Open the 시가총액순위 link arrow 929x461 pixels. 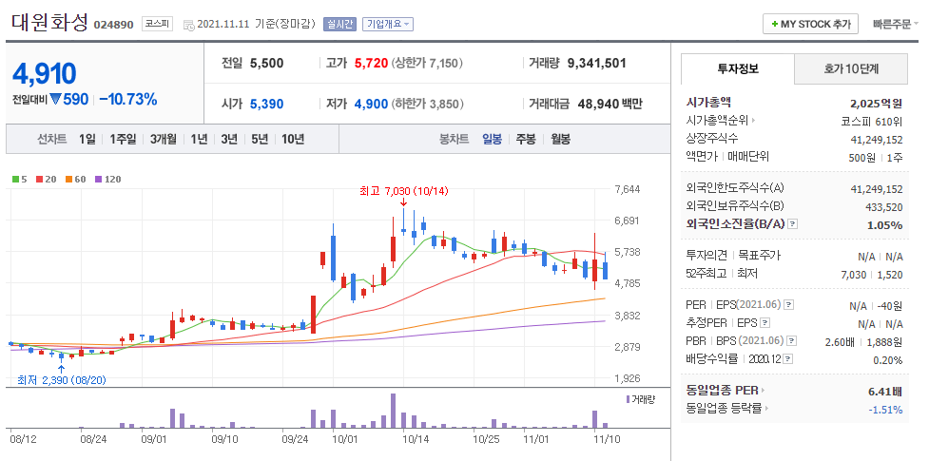click(753, 121)
